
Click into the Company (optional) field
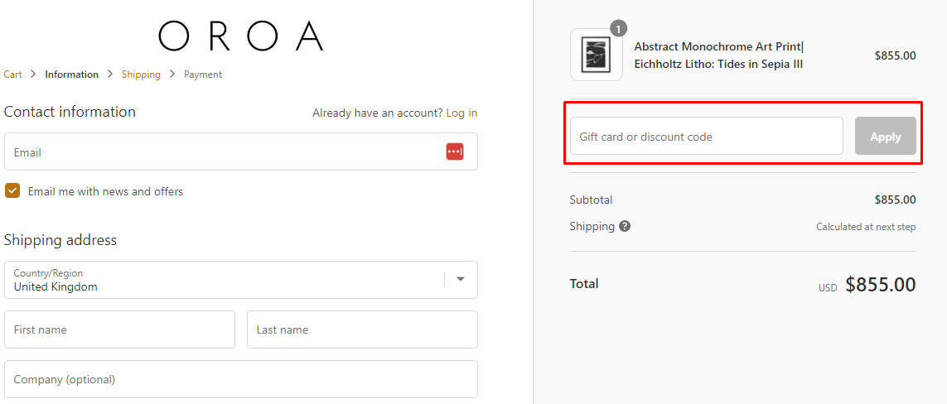point(241,379)
